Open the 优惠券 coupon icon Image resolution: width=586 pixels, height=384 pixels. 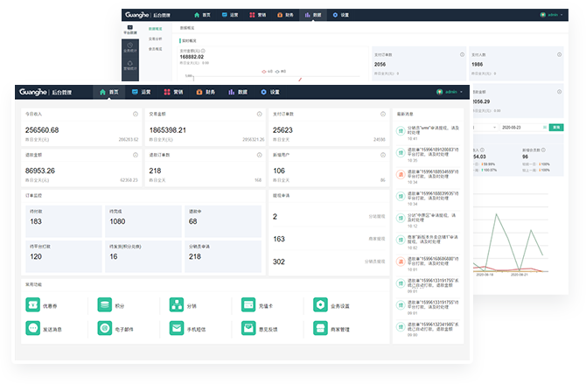[33, 305]
